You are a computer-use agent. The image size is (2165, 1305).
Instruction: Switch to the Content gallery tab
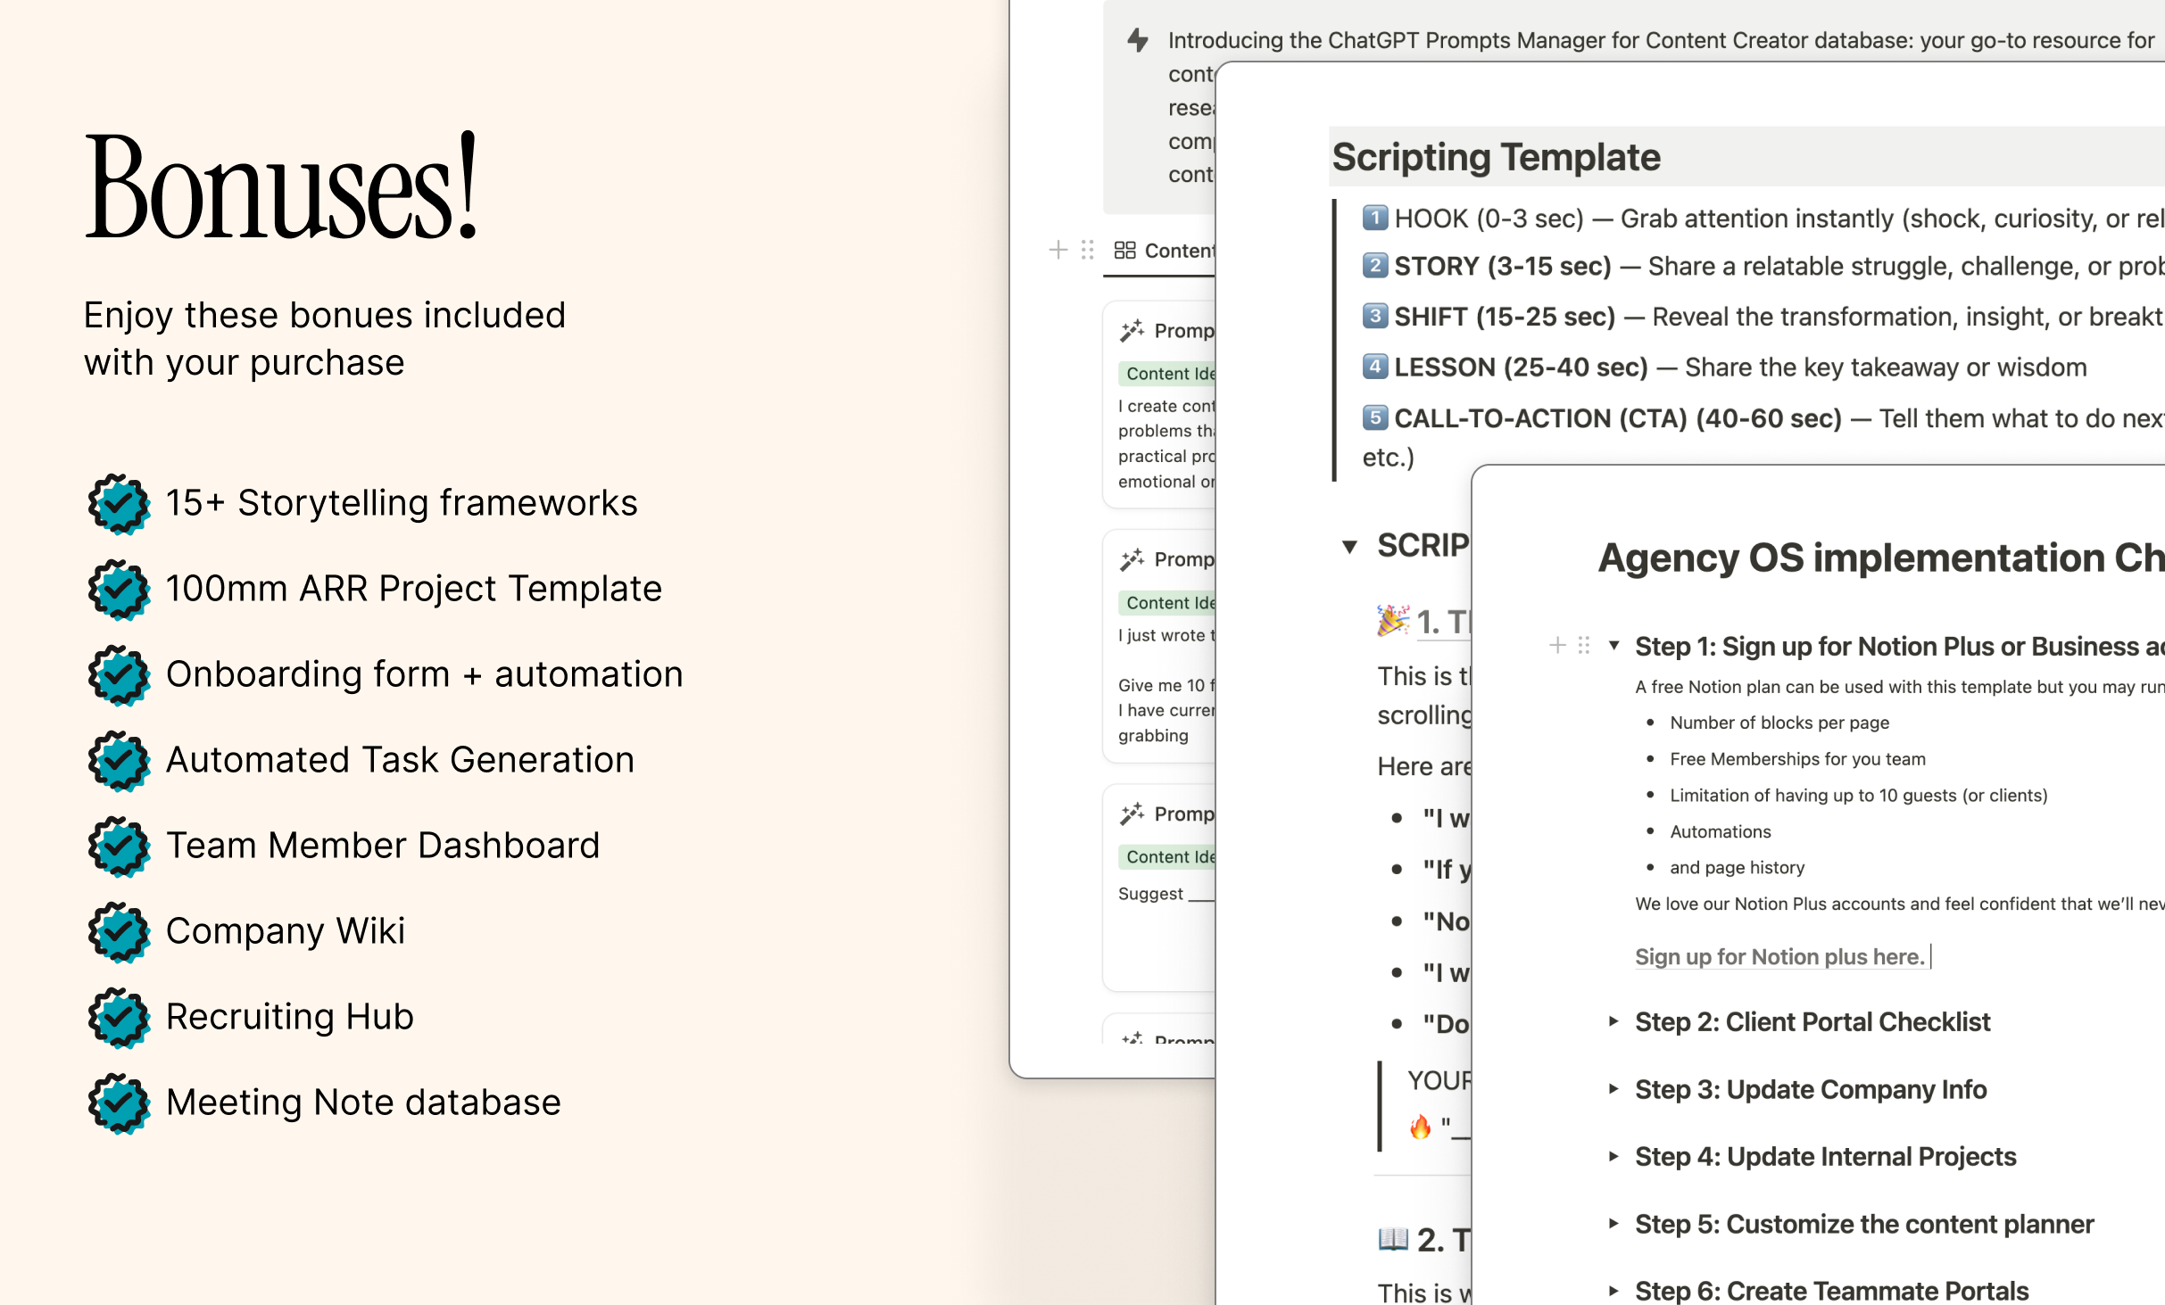coord(1178,251)
